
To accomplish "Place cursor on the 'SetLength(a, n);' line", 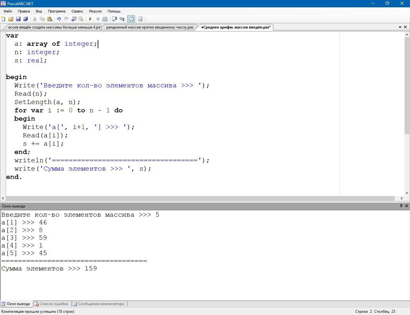I will 47,102.
